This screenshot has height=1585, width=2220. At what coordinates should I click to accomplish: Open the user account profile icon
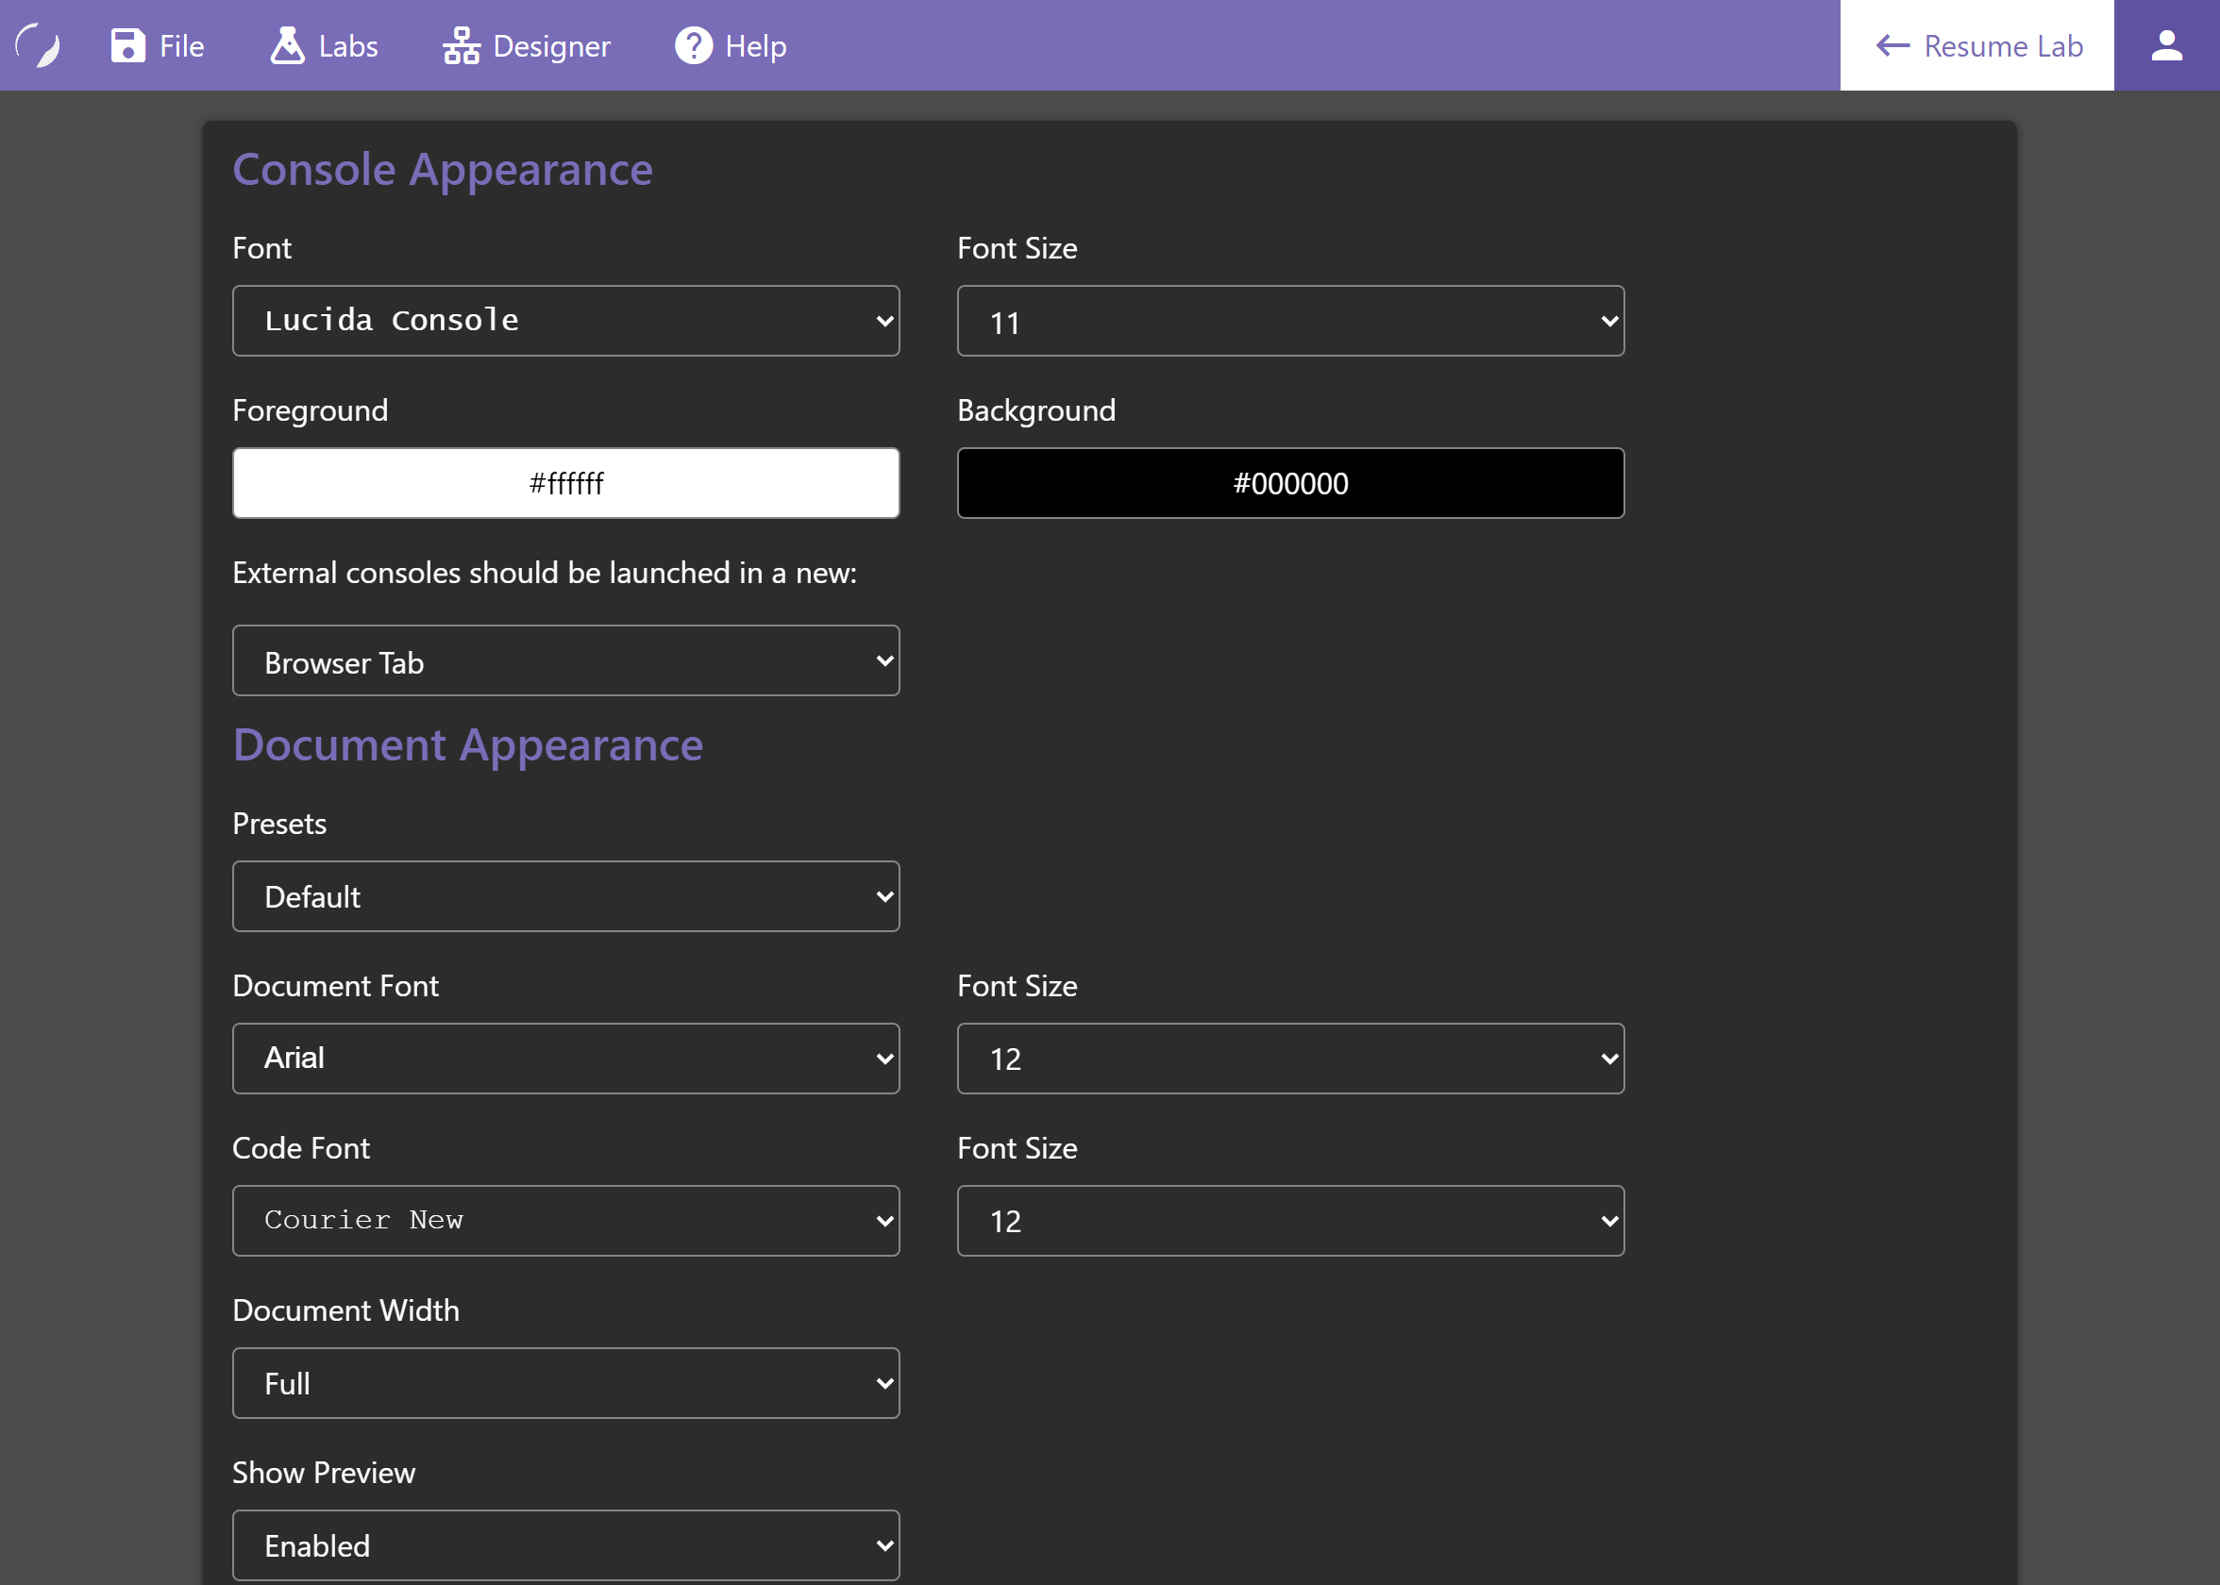2166,45
